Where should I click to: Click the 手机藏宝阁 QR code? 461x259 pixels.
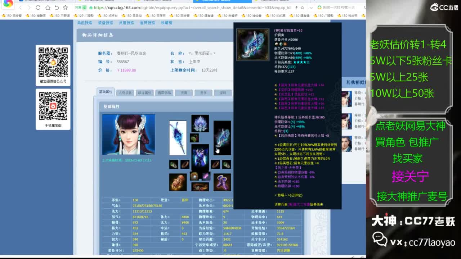[53, 106]
